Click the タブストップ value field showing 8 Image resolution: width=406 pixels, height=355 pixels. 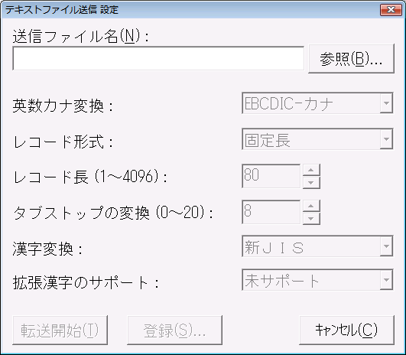pyautogui.click(x=271, y=212)
